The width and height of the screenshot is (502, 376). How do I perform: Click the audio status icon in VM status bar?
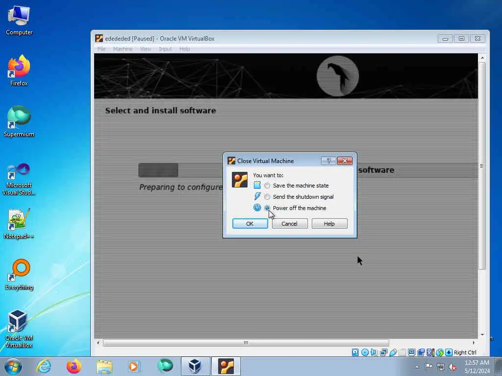point(374,352)
